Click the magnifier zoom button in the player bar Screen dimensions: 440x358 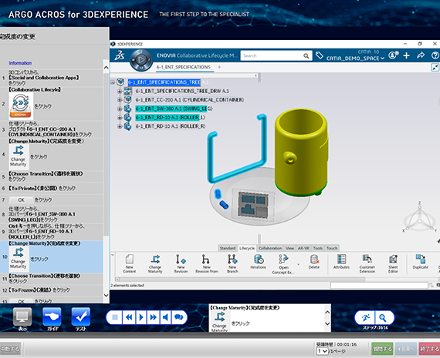click(x=383, y=318)
